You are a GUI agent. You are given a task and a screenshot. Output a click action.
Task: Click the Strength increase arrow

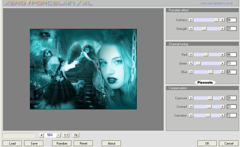222,28
